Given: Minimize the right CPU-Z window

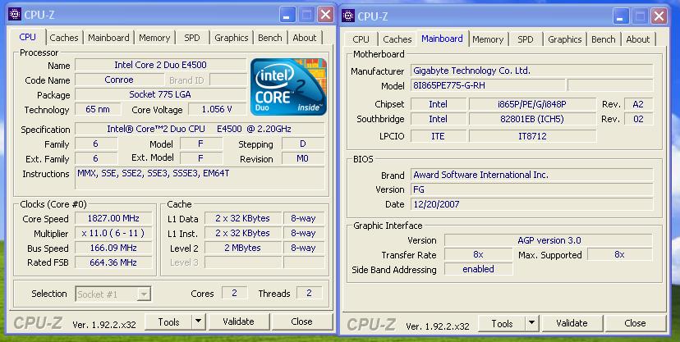Looking at the screenshot, I should coord(620,16).
